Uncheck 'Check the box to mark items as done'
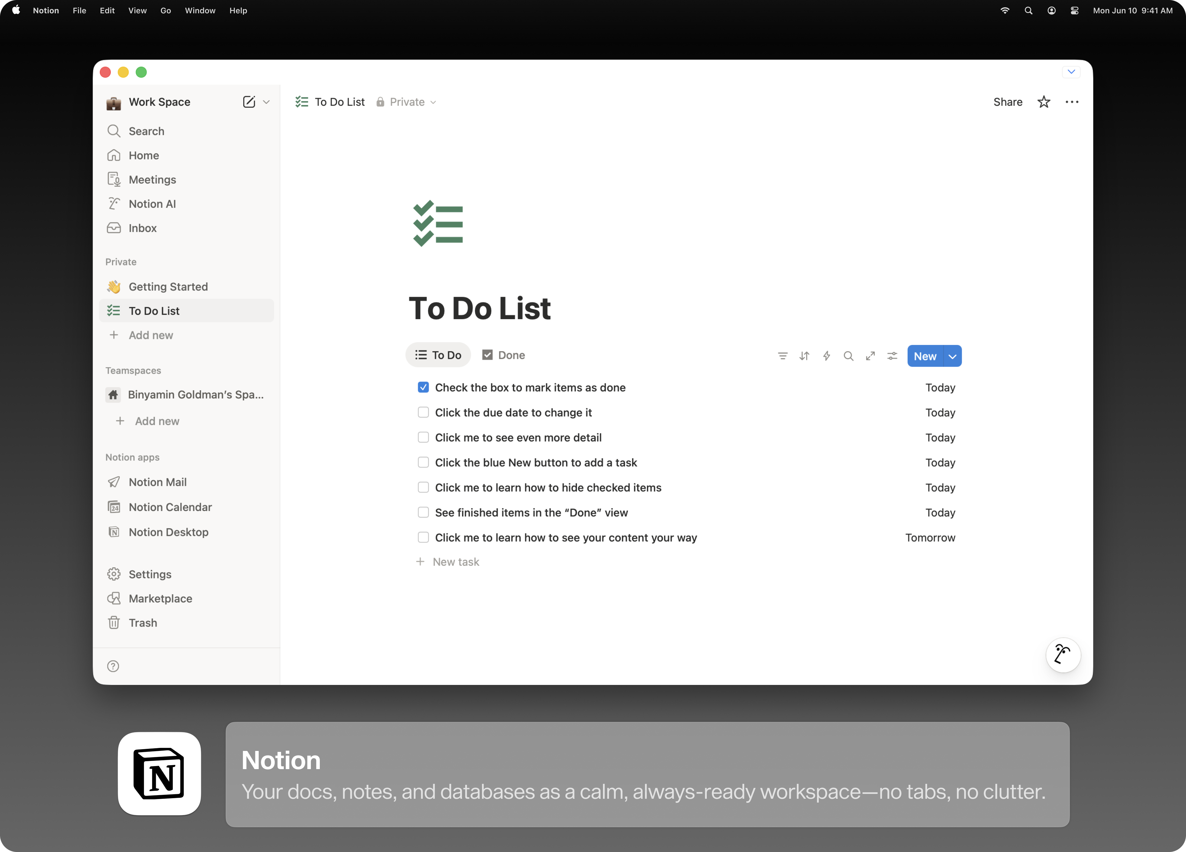 point(423,388)
